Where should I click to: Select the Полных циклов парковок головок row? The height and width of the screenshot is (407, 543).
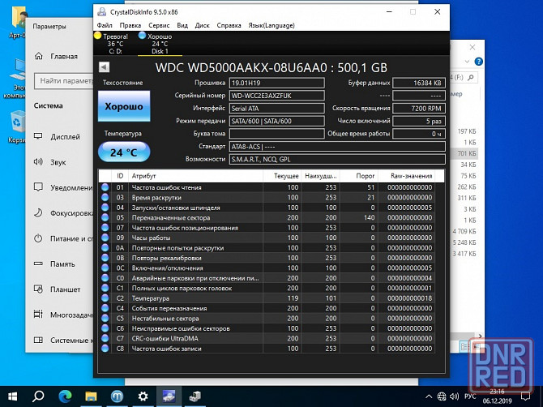click(x=267, y=288)
